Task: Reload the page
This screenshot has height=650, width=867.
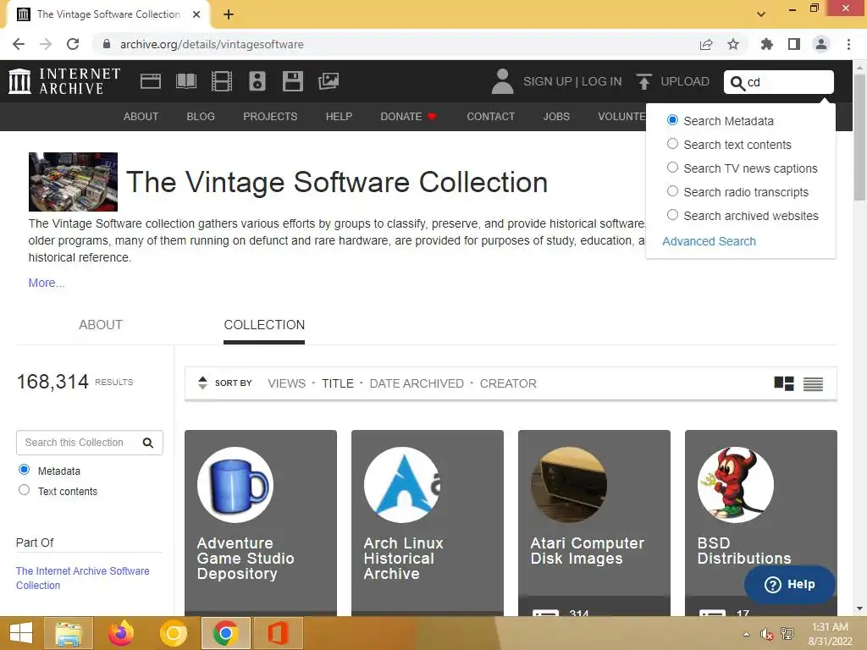Action: [73, 44]
